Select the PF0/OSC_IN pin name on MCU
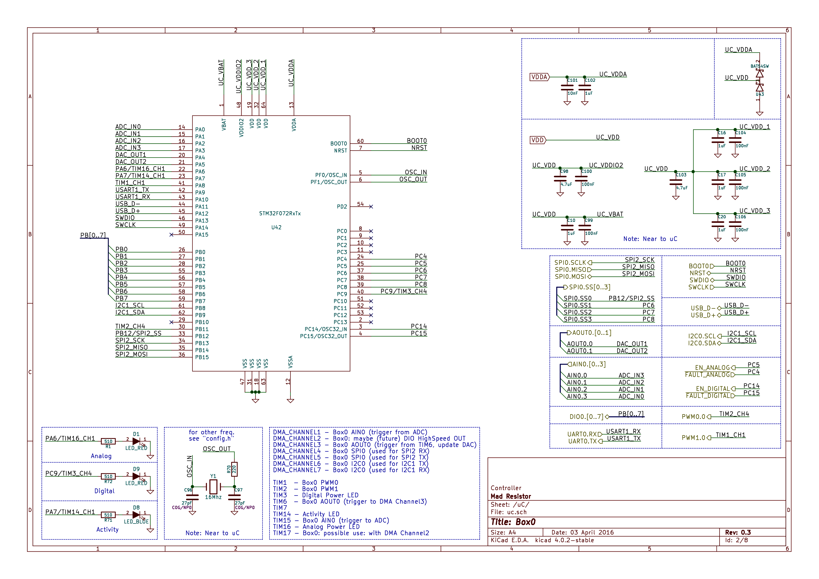Screen dimensions: 819x579 pyautogui.click(x=331, y=175)
